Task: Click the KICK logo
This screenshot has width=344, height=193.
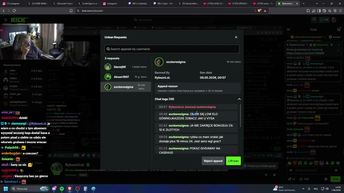Action: tap(20, 20)
